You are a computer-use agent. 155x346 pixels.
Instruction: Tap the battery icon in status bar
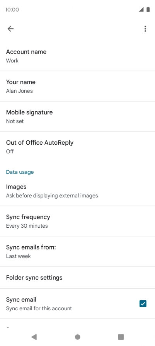pos(148,9)
